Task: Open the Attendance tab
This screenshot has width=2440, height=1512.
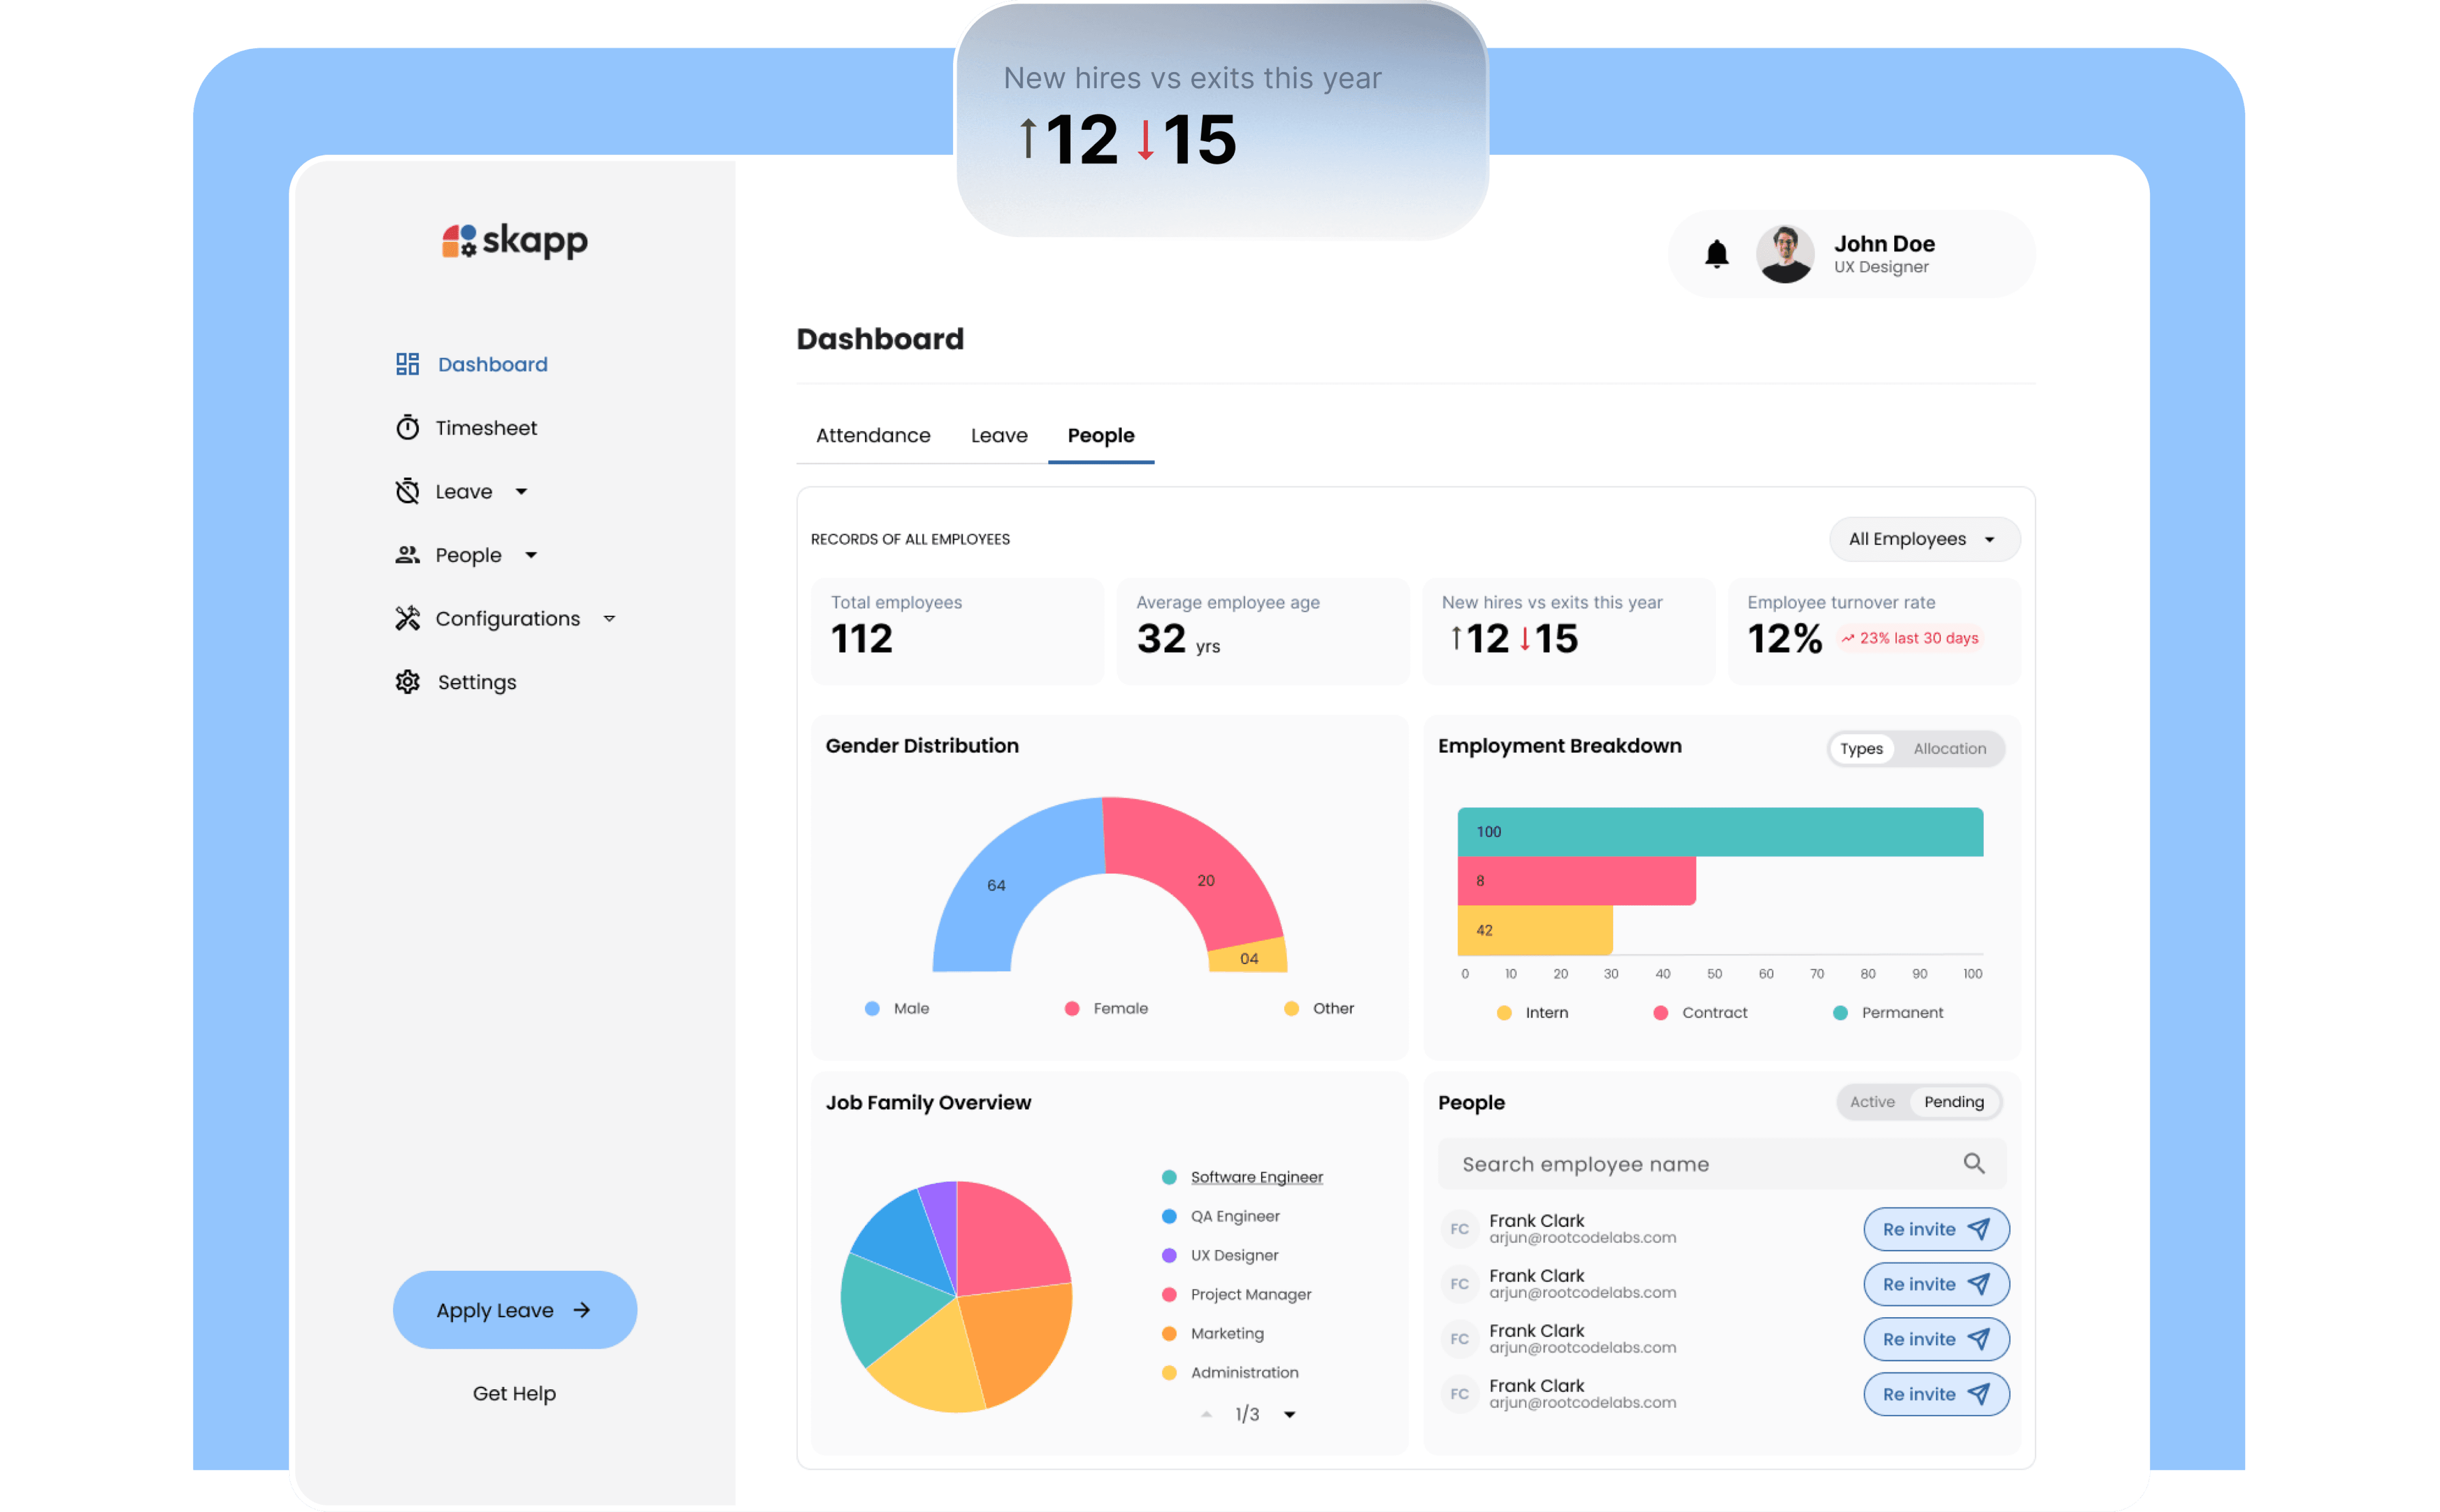Action: pos(872,435)
